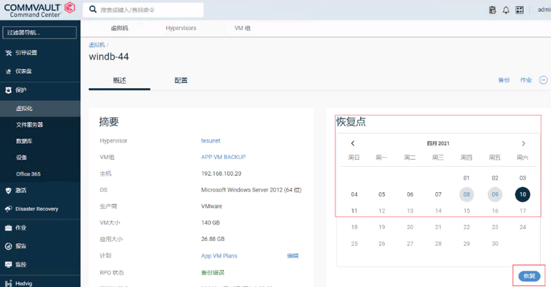Open the more actions ellipsis button
Image resolution: width=551 pixels, height=287 pixels.
(x=543, y=80)
